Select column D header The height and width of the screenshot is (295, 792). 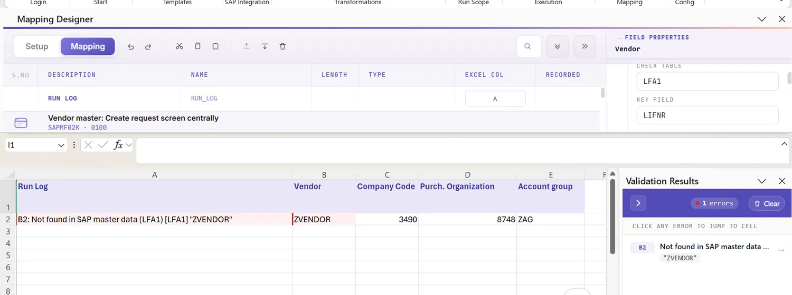(467, 175)
